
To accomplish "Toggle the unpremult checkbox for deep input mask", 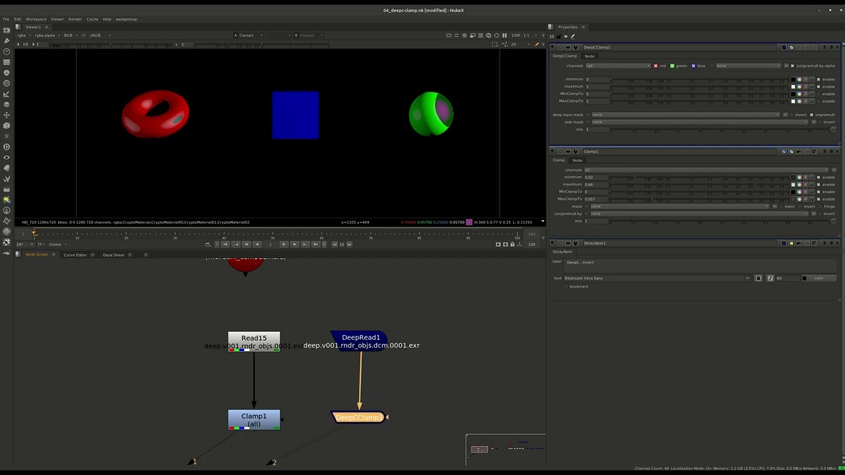I will (x=811, y=115).
